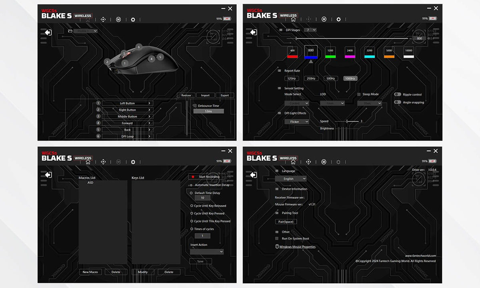Open the Left Button assignment entry

click(128, 103)
